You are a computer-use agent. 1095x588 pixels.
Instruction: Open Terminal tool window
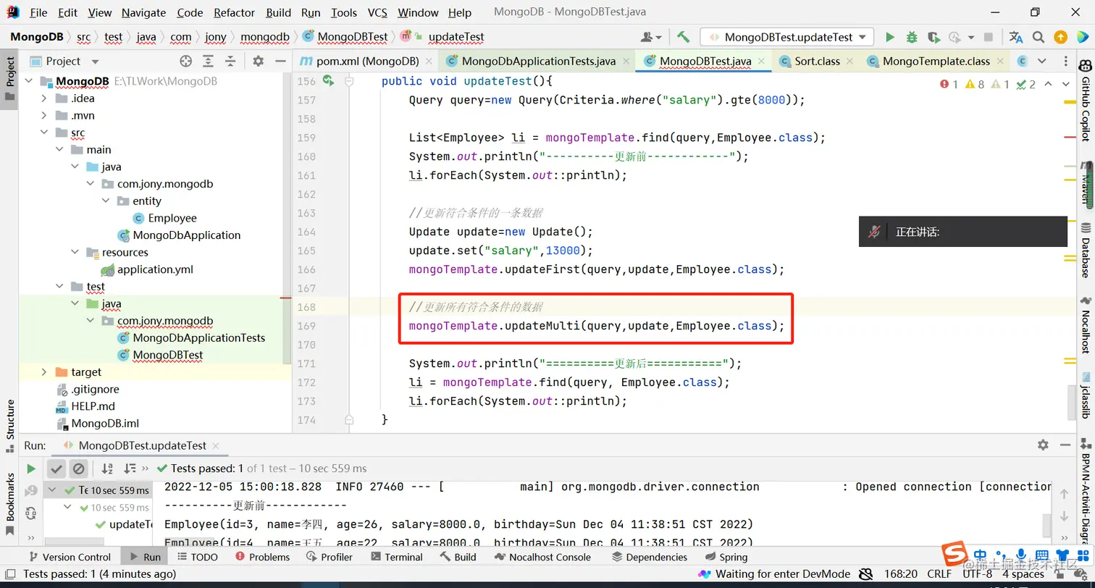396,557
